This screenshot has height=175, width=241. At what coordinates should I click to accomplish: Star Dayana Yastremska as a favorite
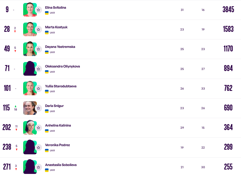(38, 49)
